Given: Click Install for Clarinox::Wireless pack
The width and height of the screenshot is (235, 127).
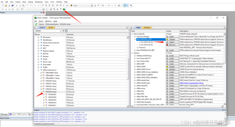Looking at the screenshot, I should pos(172,37).
